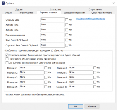Click the Позиция 4 hotkey field
Screen dimensions: 117x110
(x=32, y=82)
